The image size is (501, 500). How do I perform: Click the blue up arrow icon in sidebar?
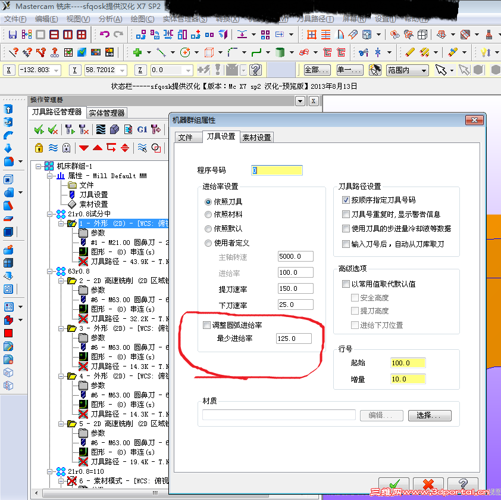[8, 110]
